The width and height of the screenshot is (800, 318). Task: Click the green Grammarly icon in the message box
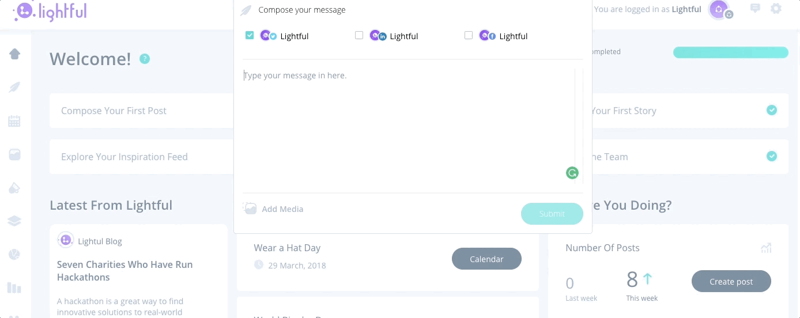click(572, 173)
